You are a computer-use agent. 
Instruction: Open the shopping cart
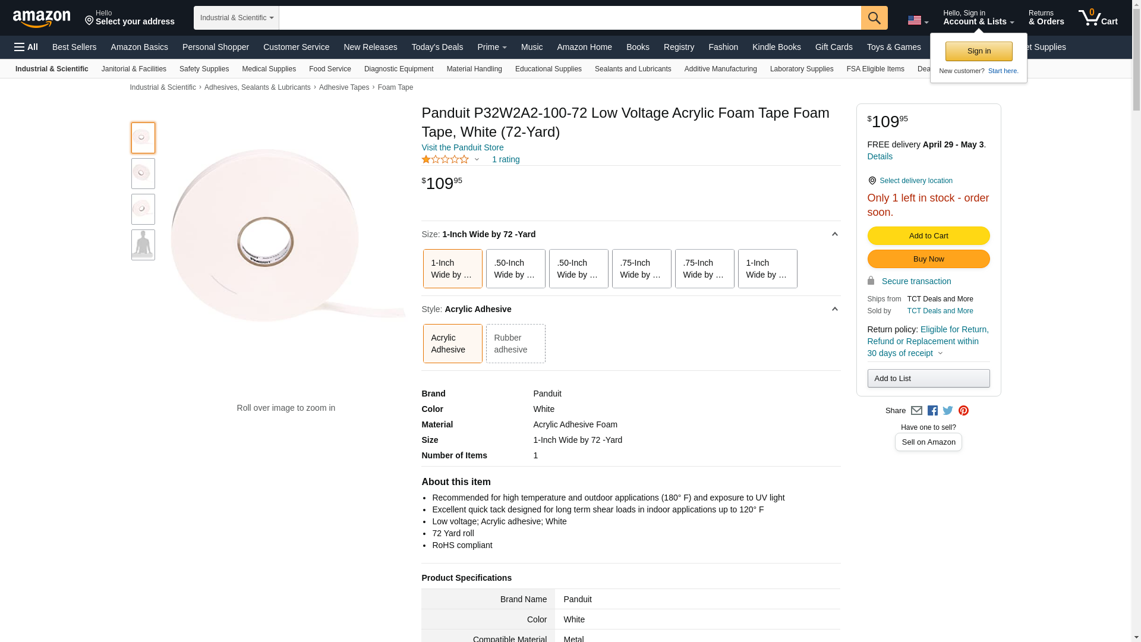click(1098, 18)
